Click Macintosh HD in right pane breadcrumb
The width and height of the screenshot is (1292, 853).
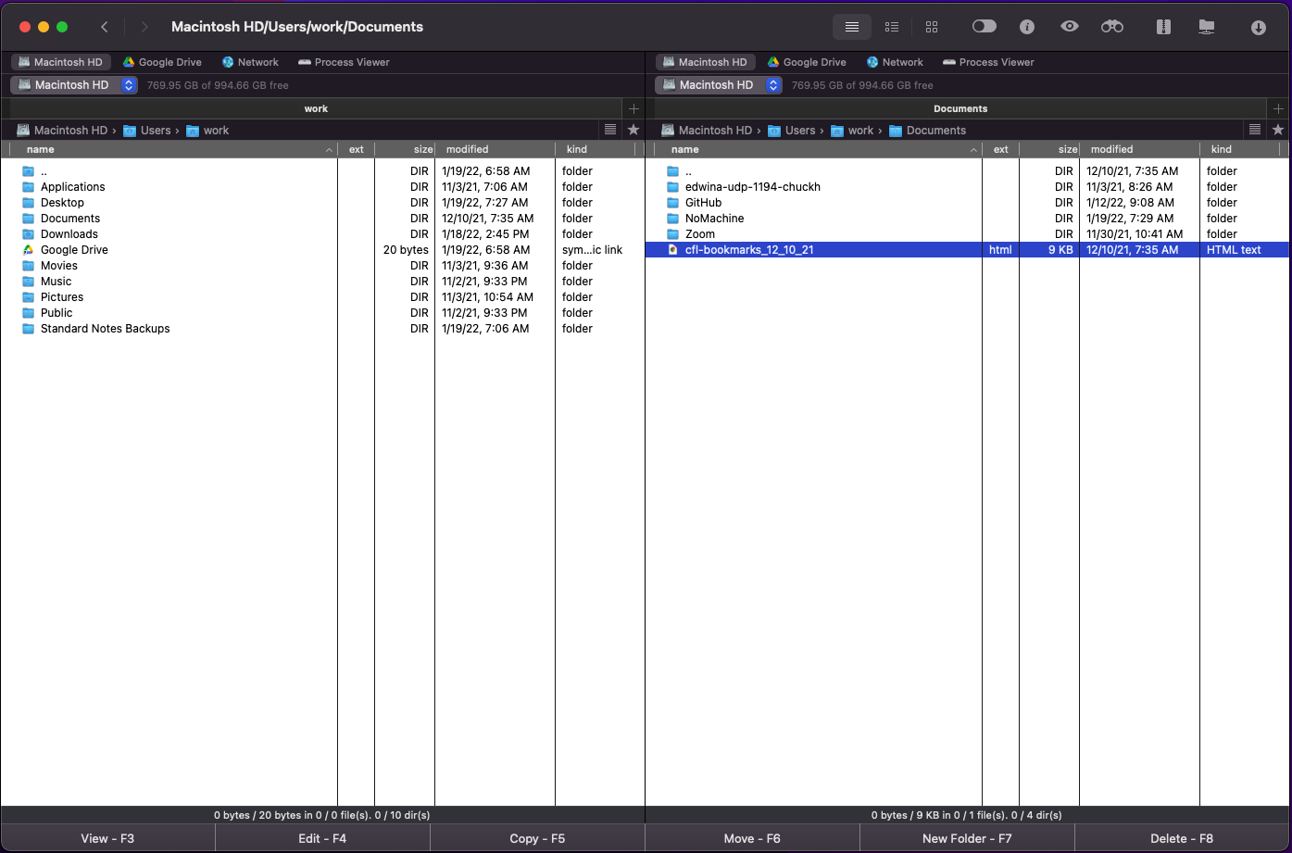pos(708,131)
